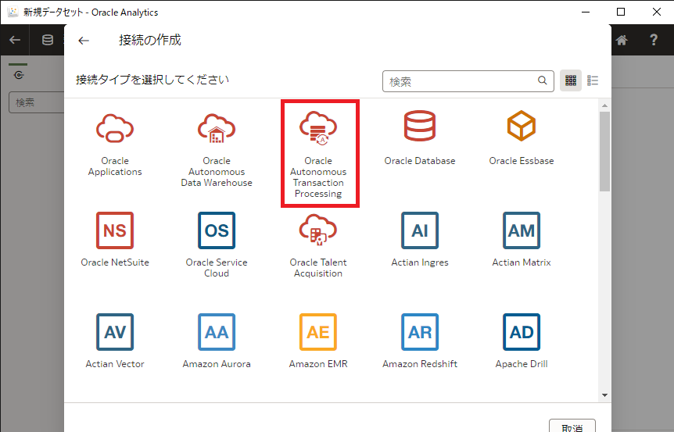Select Oracle Service Cloud connection
Image resolution: width=674 pixels, height=432 pixels.
coord(217,230)
